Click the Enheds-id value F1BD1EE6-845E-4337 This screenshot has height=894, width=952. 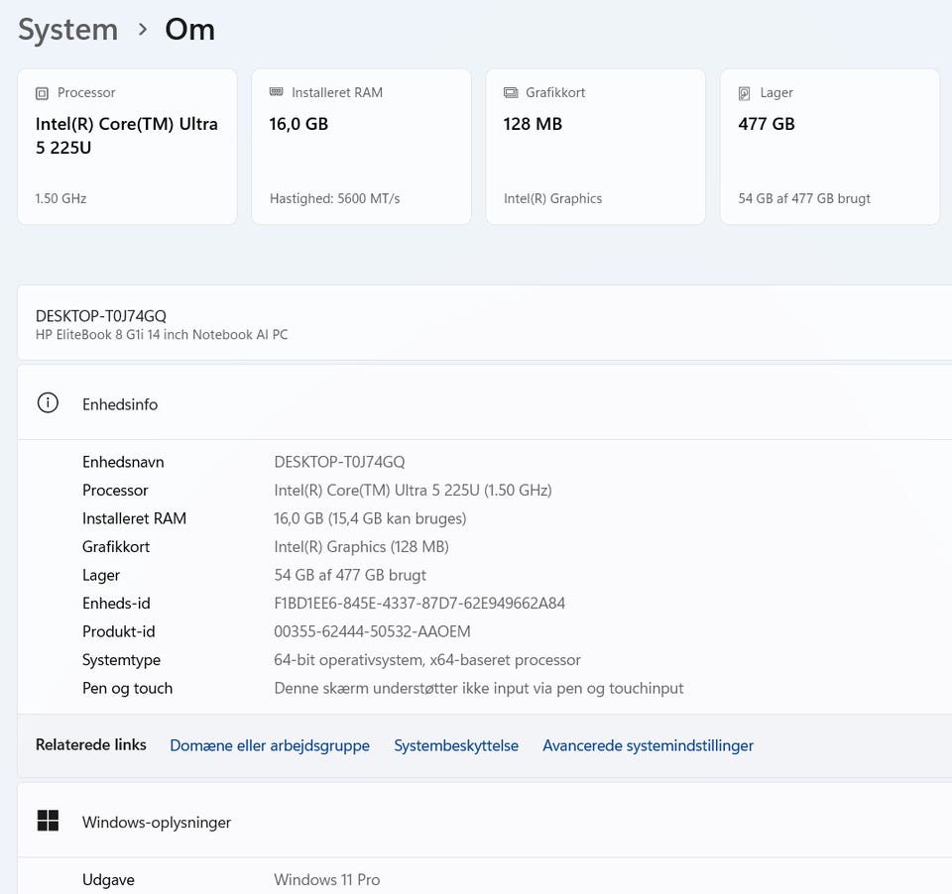[419, 603]
